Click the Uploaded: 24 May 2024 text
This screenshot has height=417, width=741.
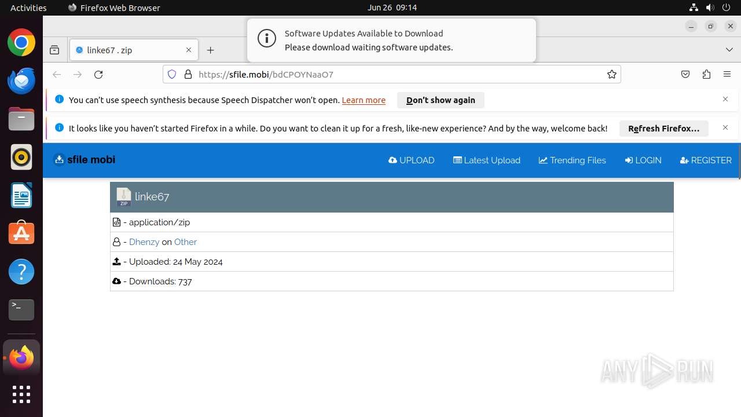tap(176, 262)
